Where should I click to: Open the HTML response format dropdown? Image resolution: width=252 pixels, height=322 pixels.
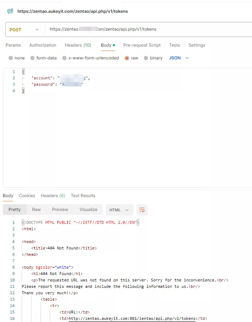[119, 210]
